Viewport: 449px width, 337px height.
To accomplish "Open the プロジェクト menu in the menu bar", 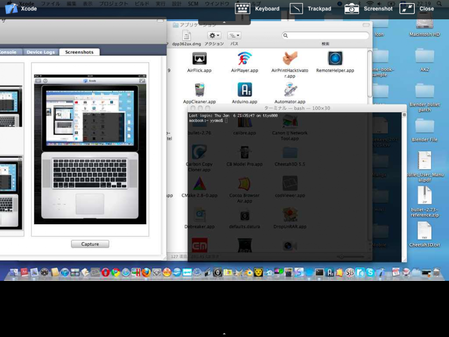I will [114, 4].
